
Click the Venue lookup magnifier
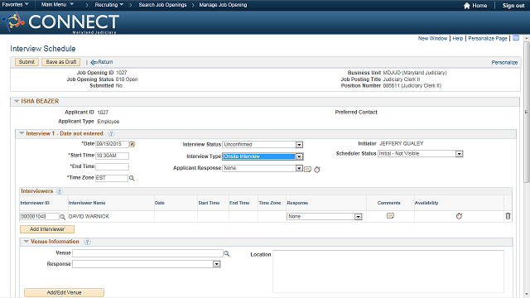coord(226,253)
